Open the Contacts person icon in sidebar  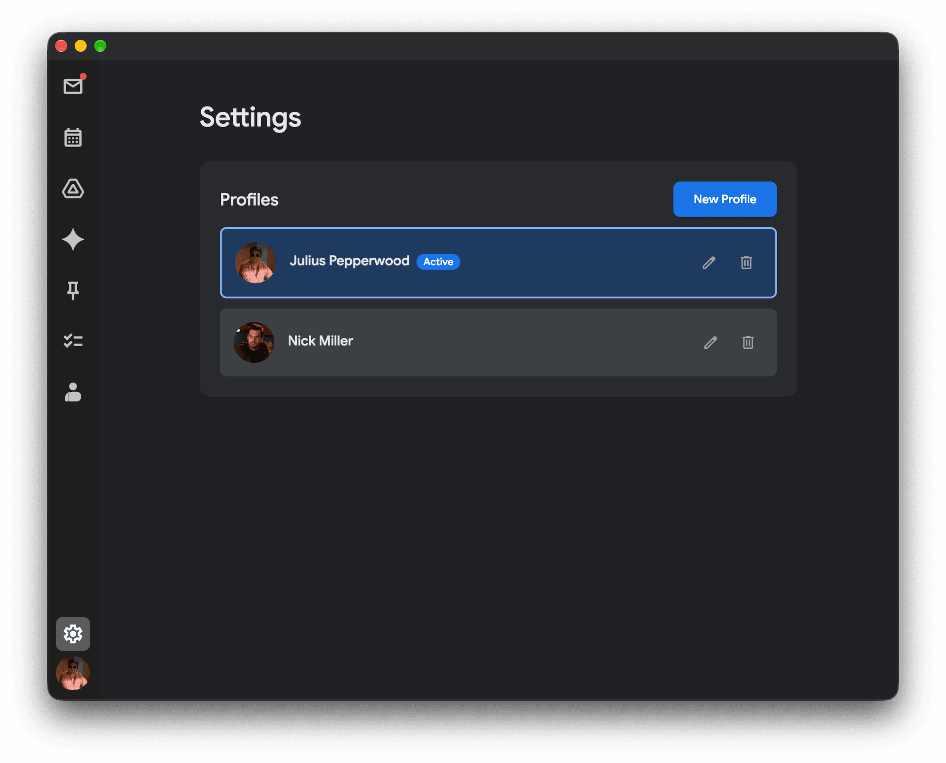pyautogui.click(x=73, y=392)
